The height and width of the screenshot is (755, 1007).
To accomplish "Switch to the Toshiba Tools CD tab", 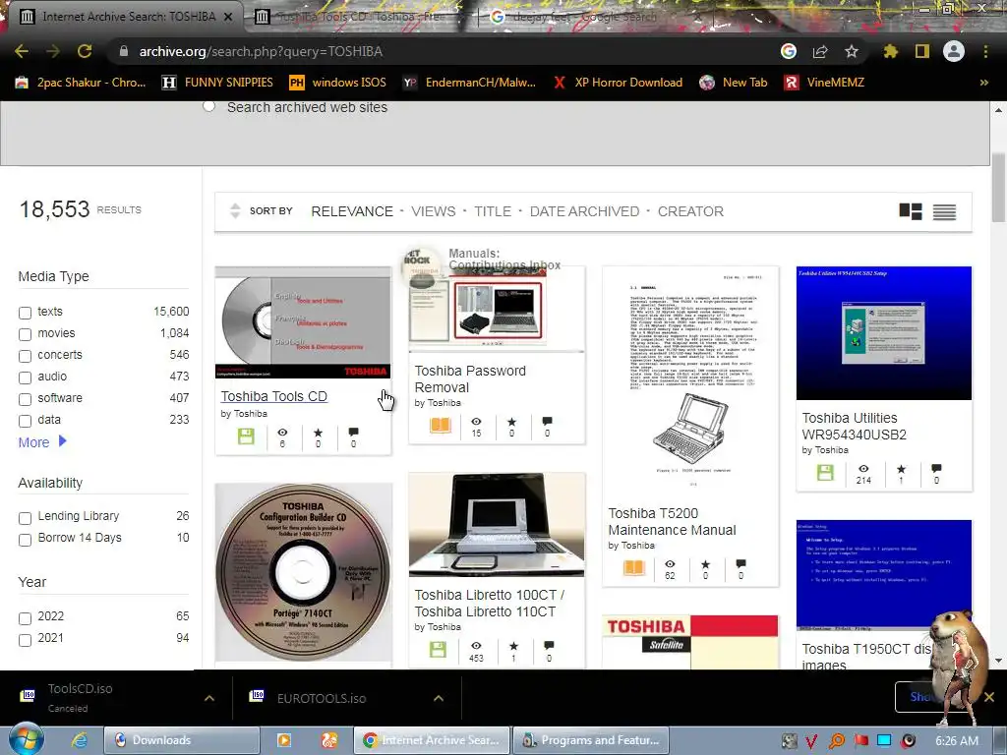I will coord(360,17).
